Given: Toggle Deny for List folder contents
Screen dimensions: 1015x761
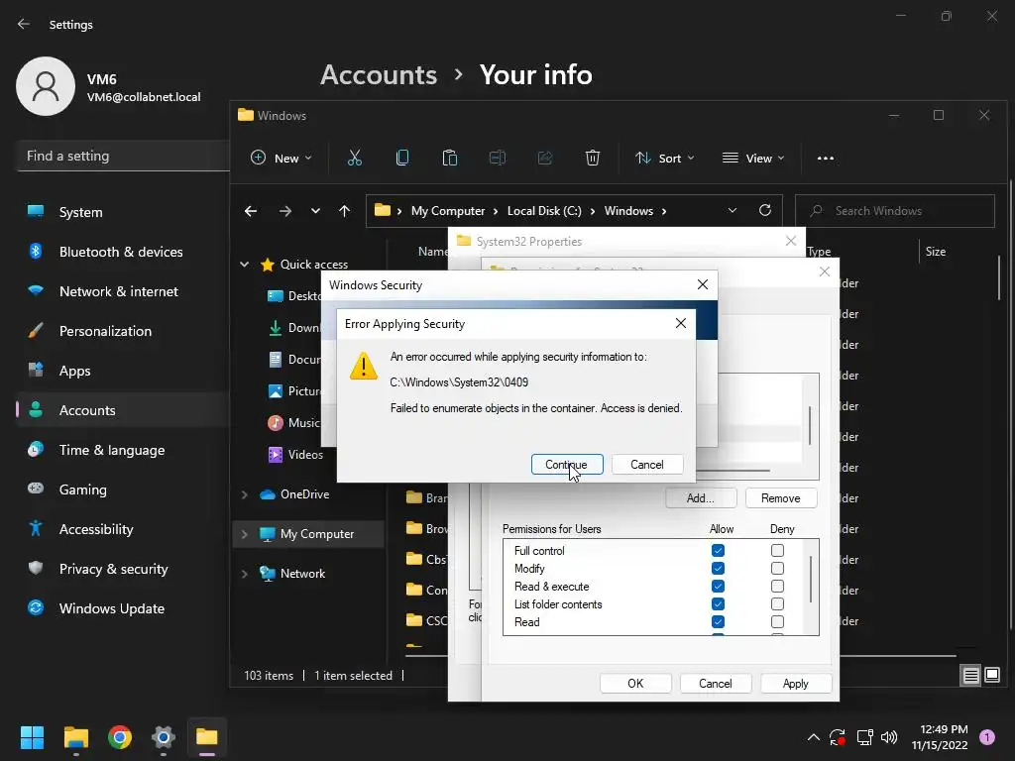Looking at the screenshot, I should click(777, 603).
